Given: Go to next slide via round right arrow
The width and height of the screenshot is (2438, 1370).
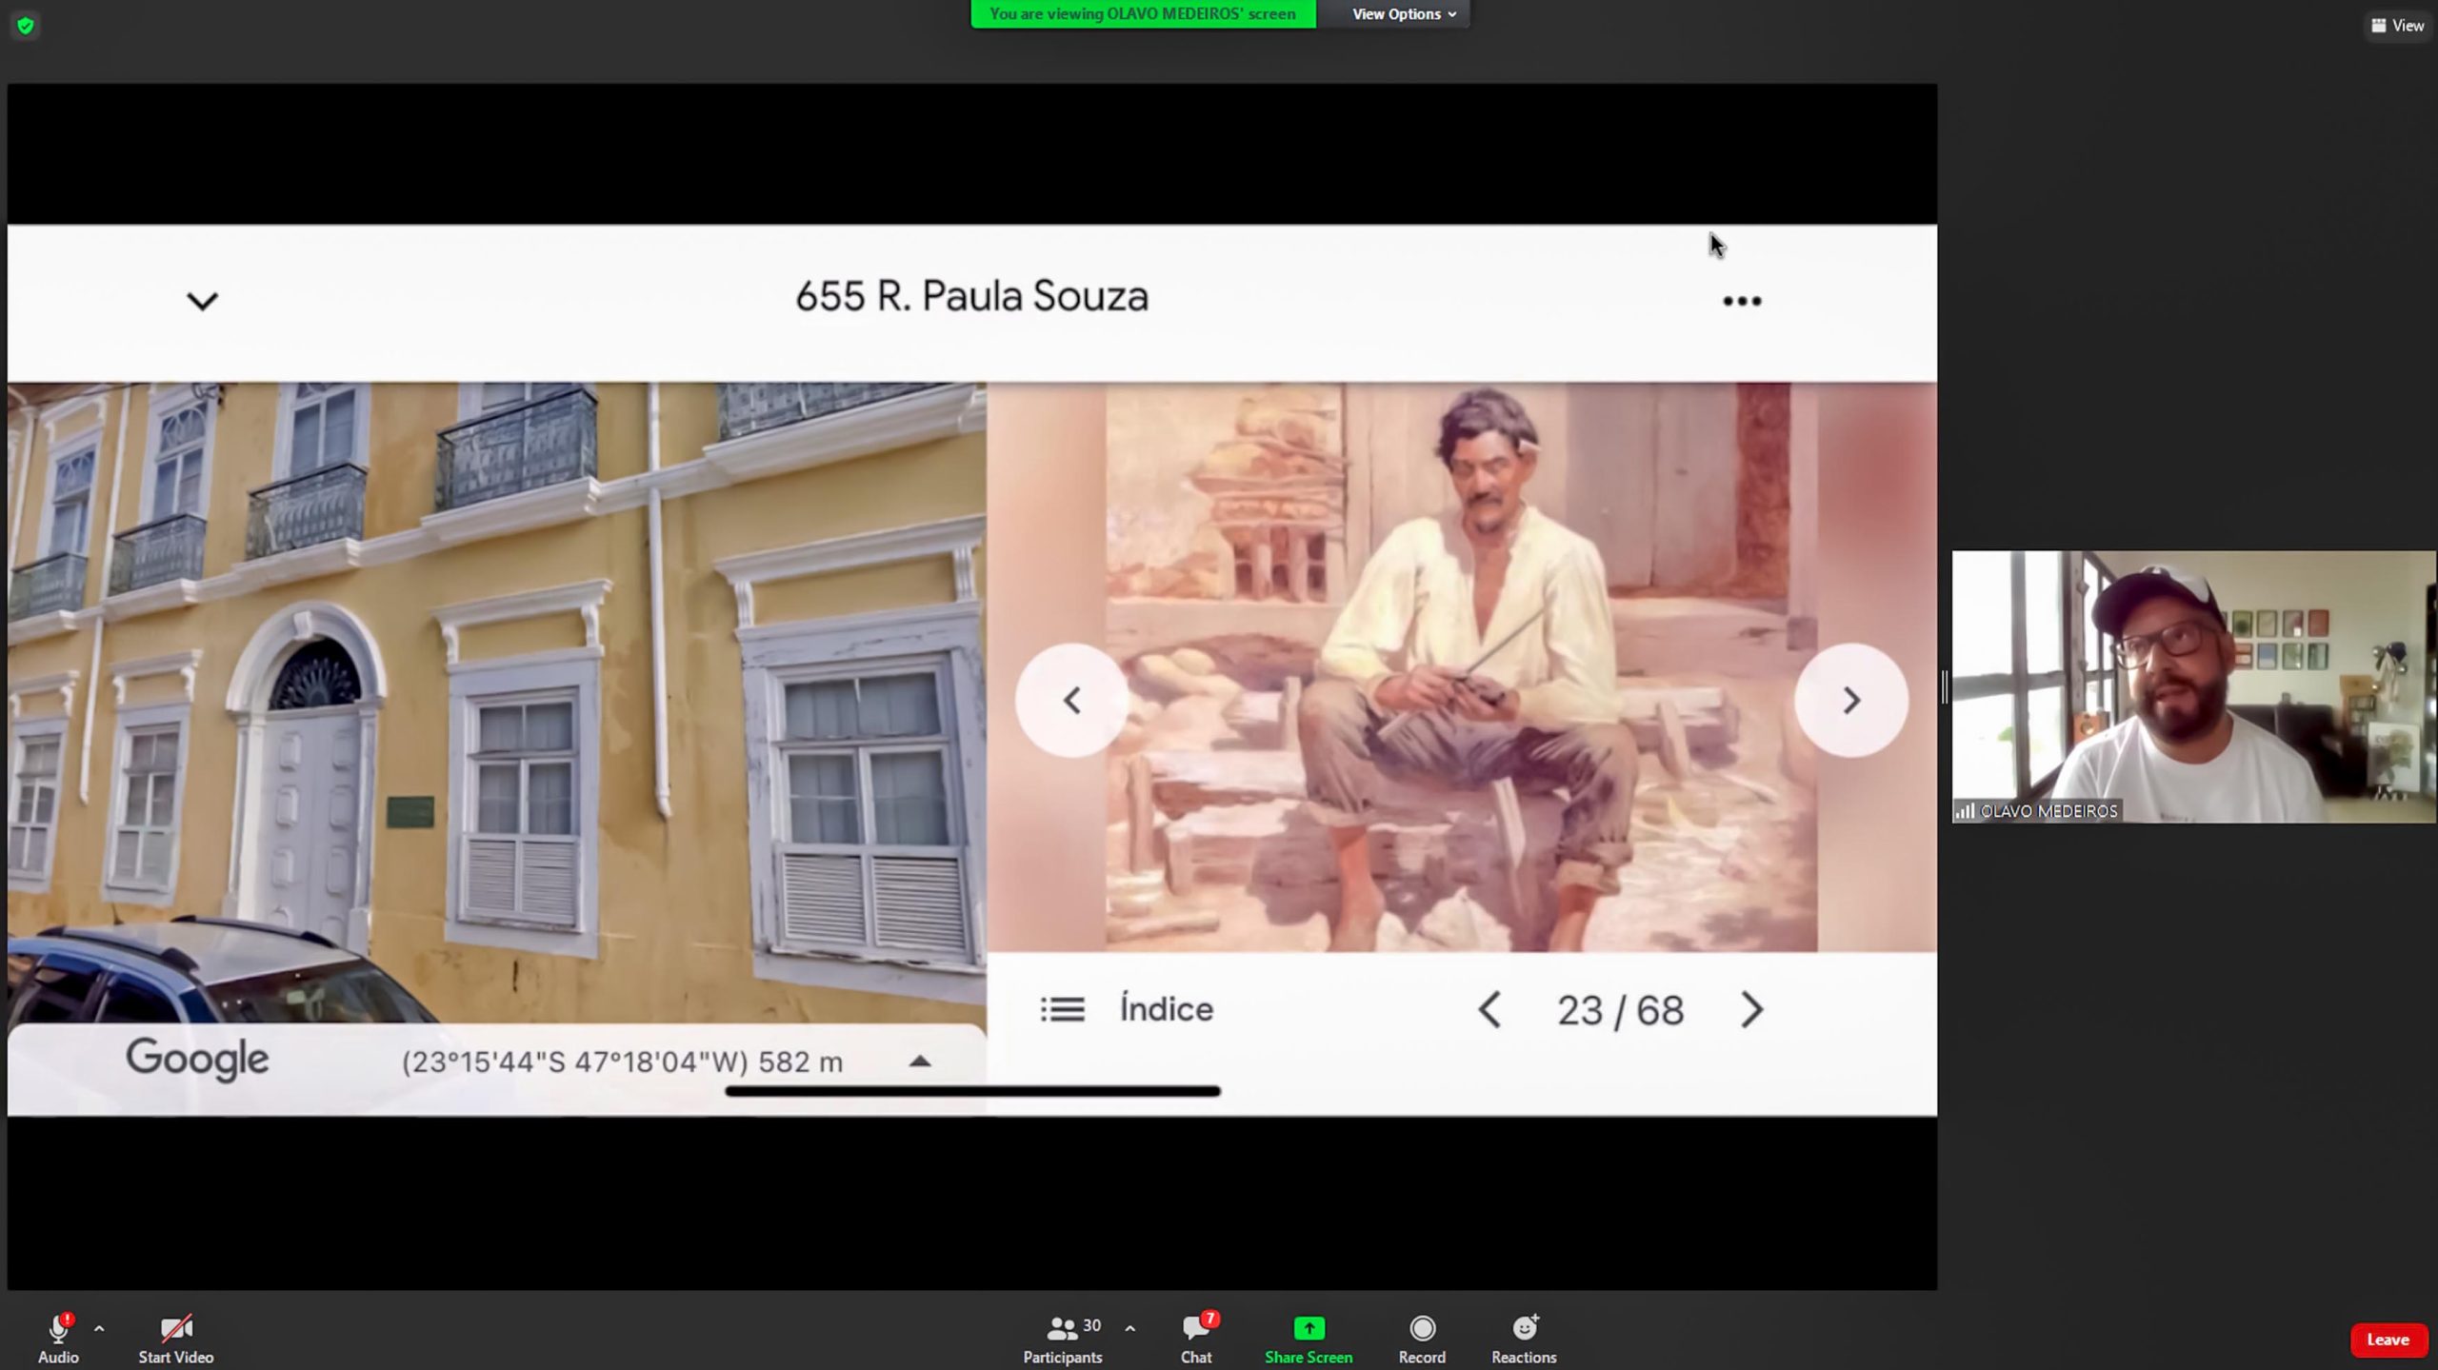Looking at the screenshot, I should pos(1850,701).
